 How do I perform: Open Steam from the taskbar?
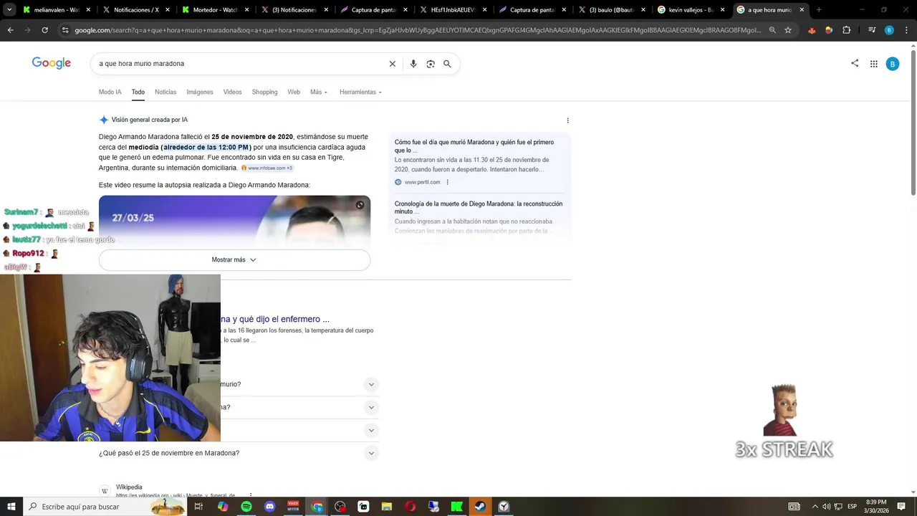click(x=480, y=507)
